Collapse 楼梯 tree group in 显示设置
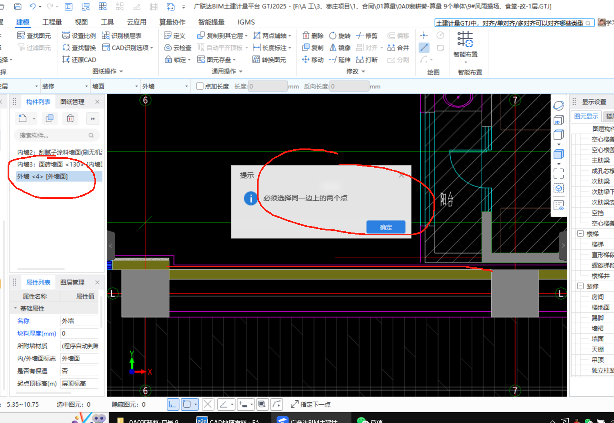 580,233
